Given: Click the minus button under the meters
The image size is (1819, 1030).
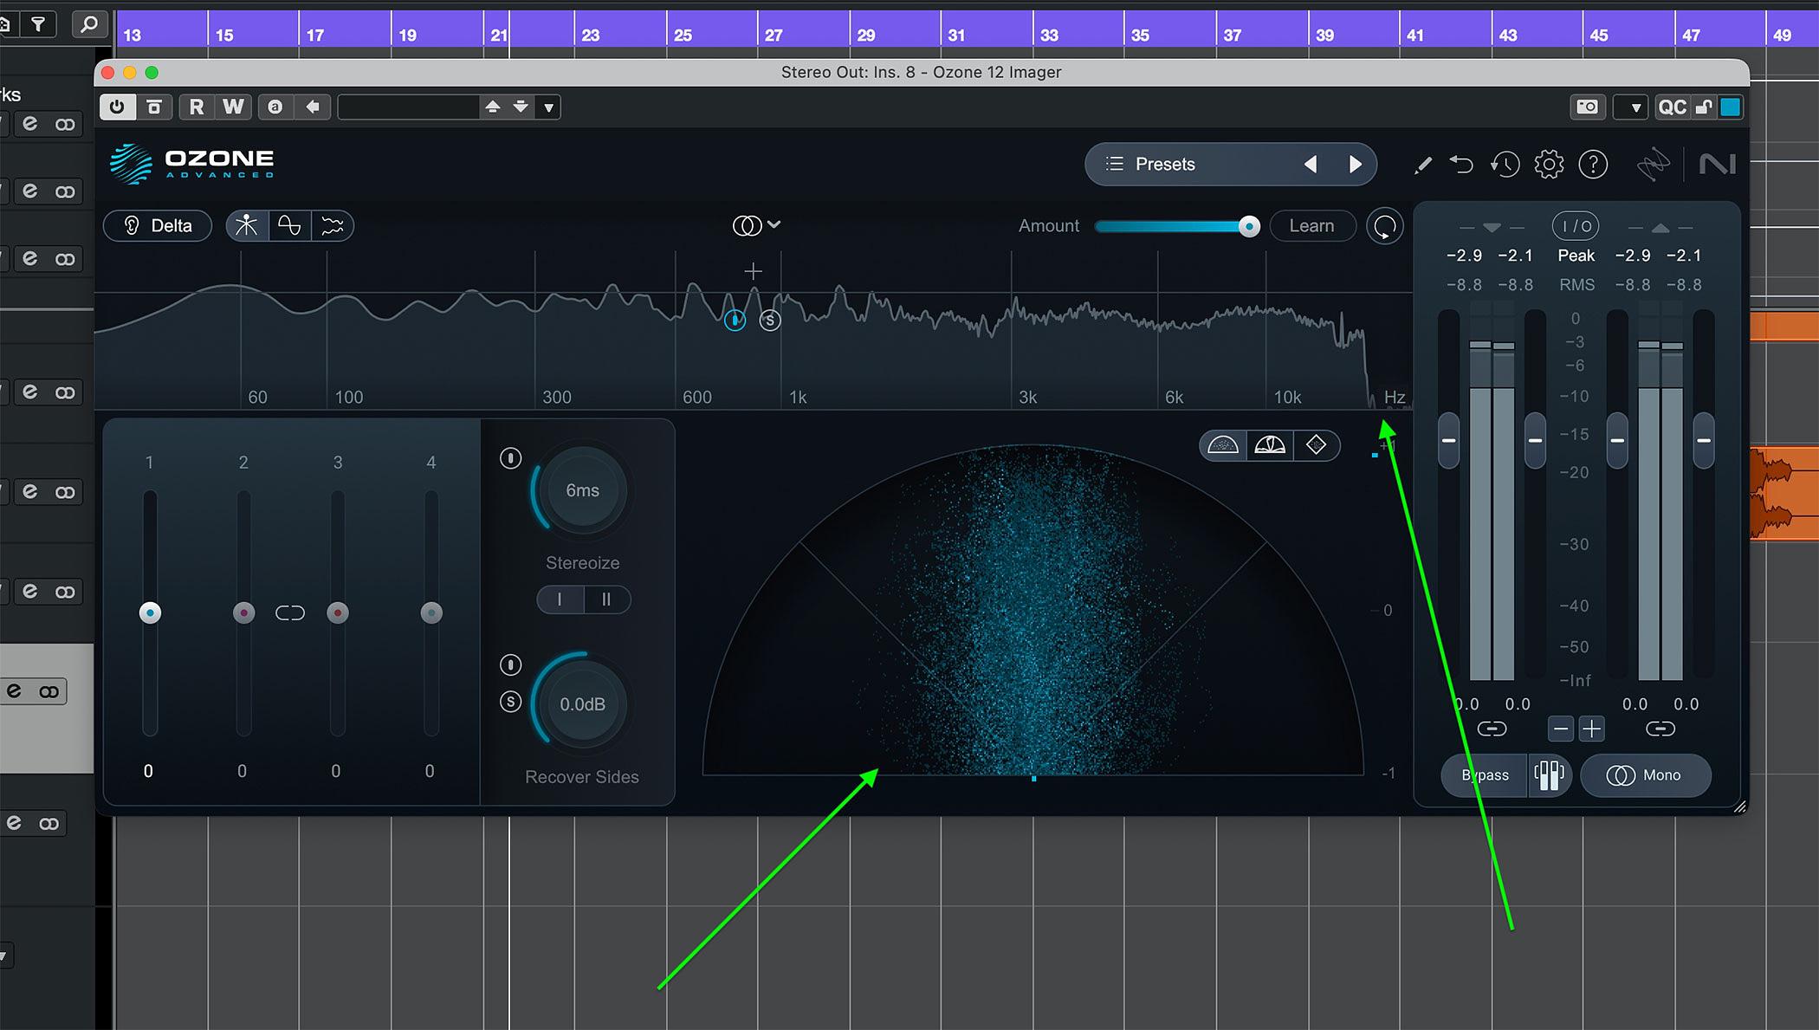Looking at the screenshot, I should pyautogui.click(x=1561, y=729).
